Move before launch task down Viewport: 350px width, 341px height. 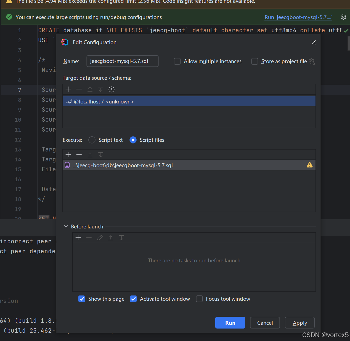(x=121, y=238)
